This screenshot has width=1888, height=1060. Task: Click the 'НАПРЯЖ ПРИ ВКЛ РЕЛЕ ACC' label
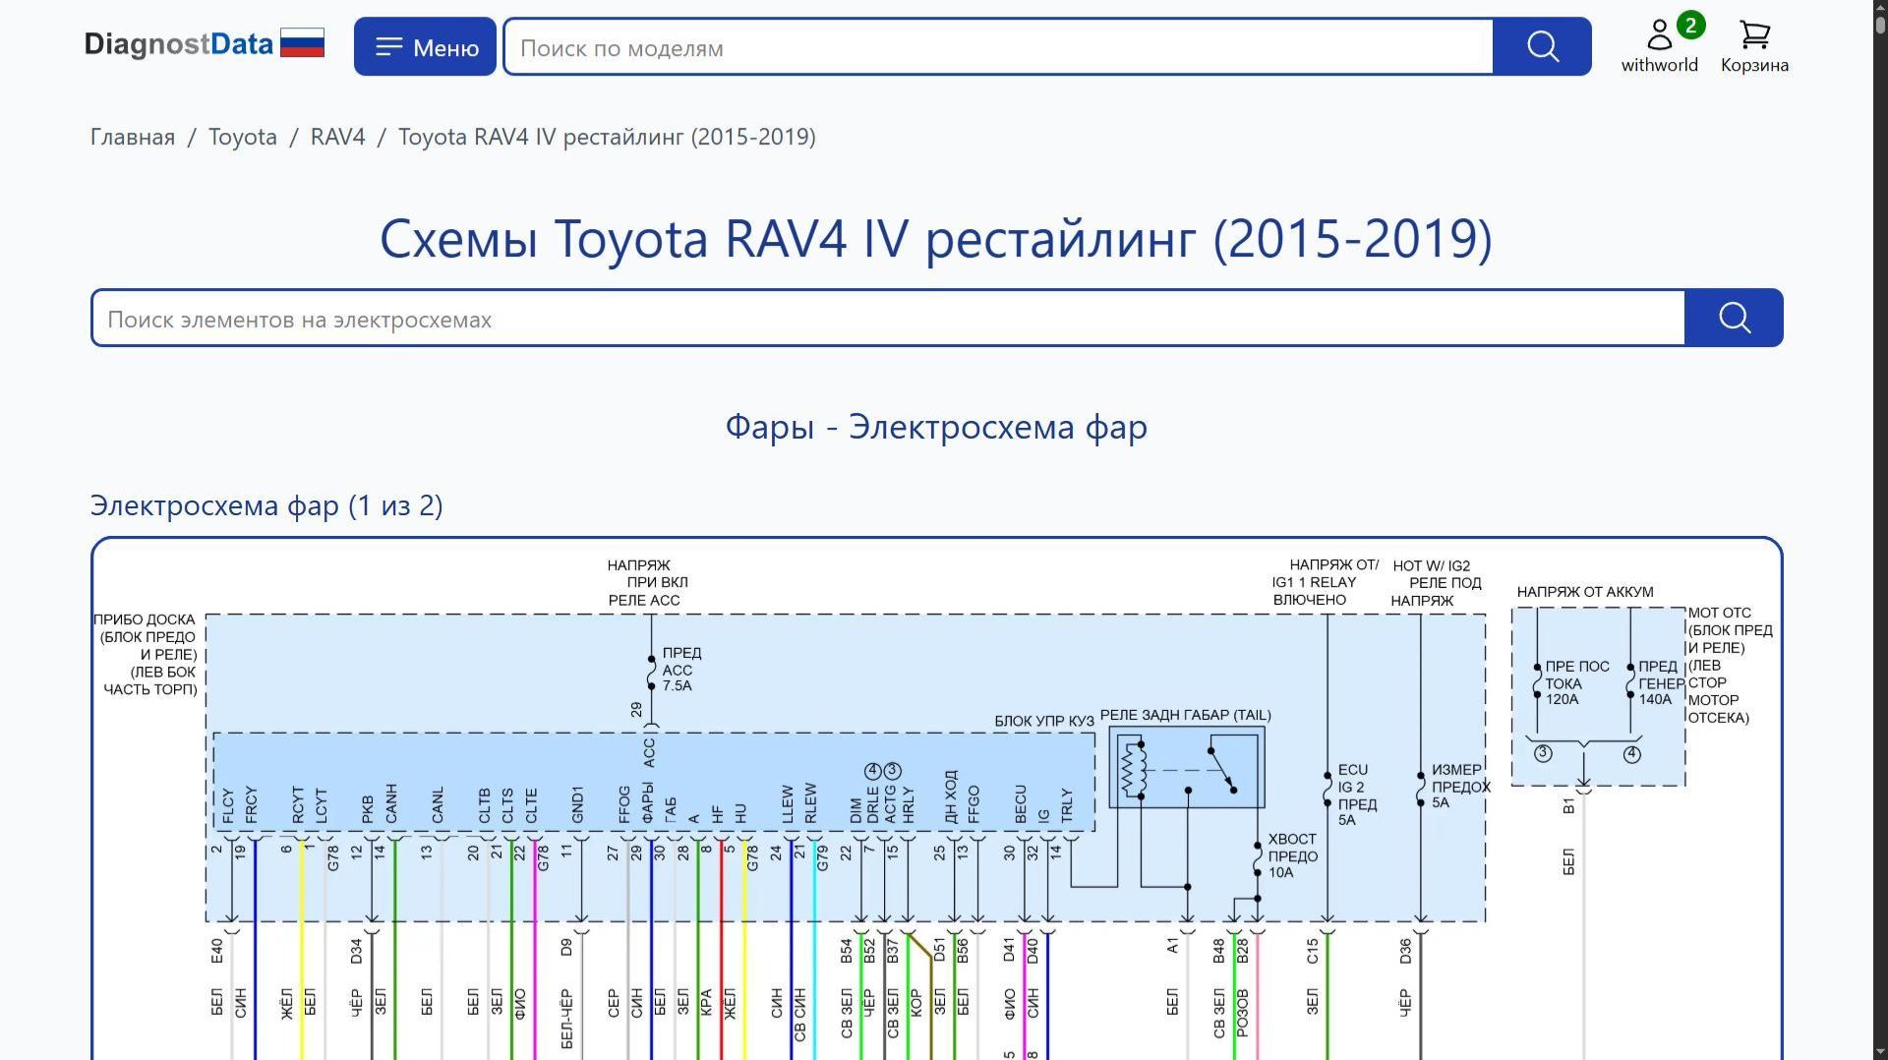[x=647, y=583]
